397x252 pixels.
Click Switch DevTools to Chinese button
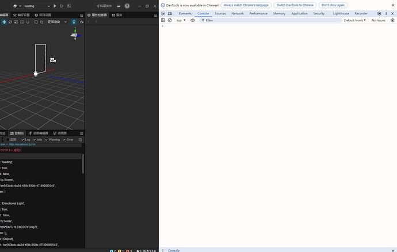click(x=295, y=5)
